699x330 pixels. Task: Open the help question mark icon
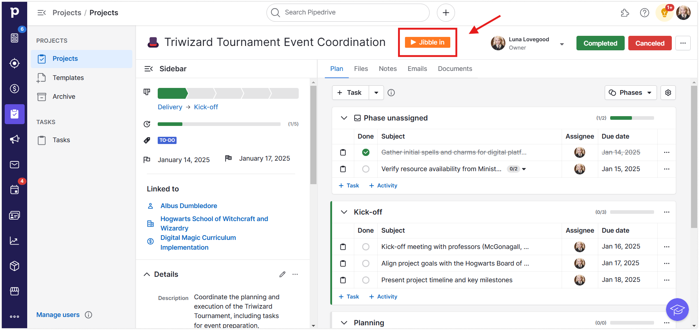tap(645, 13)
